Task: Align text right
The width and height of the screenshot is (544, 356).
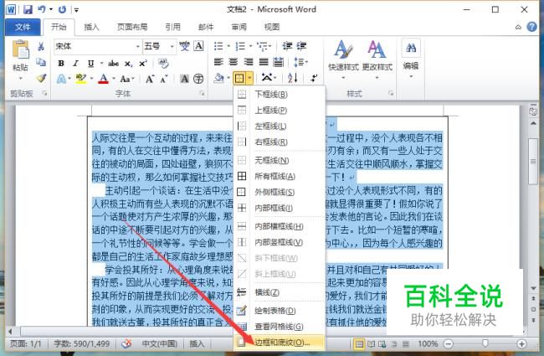Action: click(x=249, y=62)
